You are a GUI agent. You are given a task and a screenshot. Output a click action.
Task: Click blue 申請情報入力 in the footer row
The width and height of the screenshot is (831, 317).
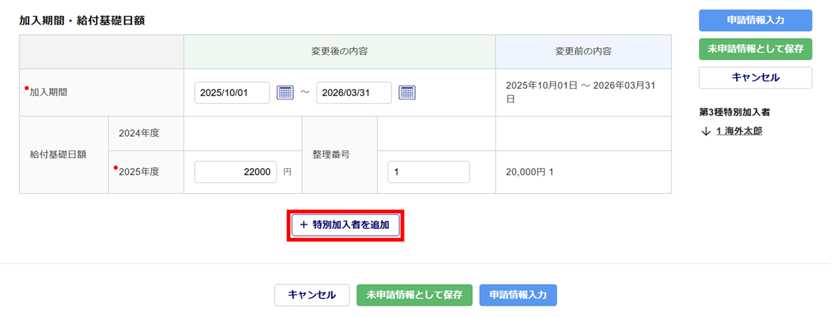coord(518,295)
